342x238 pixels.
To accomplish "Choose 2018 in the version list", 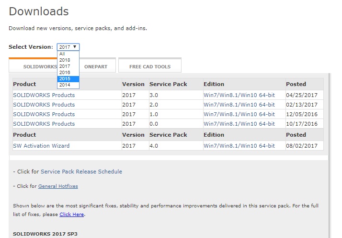I will point(68,60).
